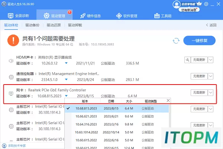Open the 硬件信息 tab
Screen dimensions: 223x149
[90, 16]
